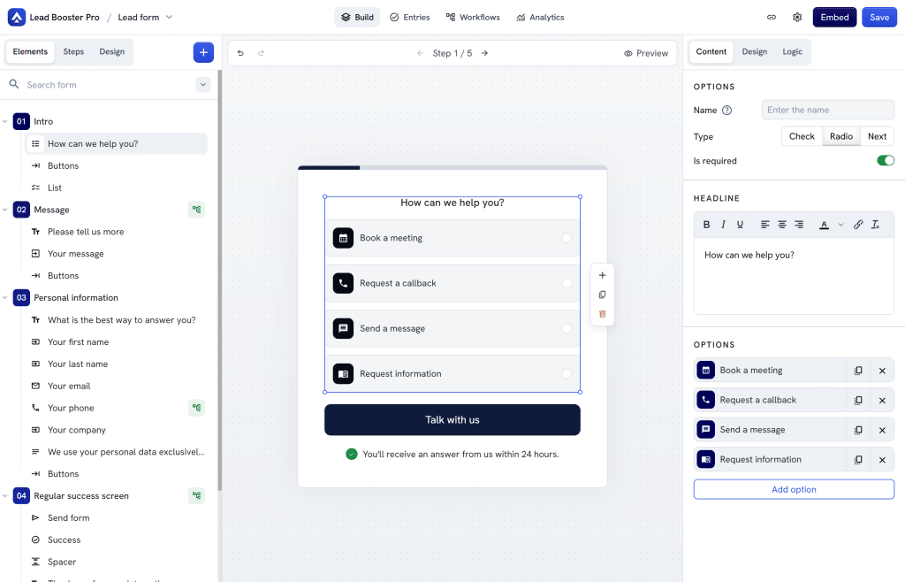Click the Talk with us button
905x582 pixels.
(x=452, y=420)
